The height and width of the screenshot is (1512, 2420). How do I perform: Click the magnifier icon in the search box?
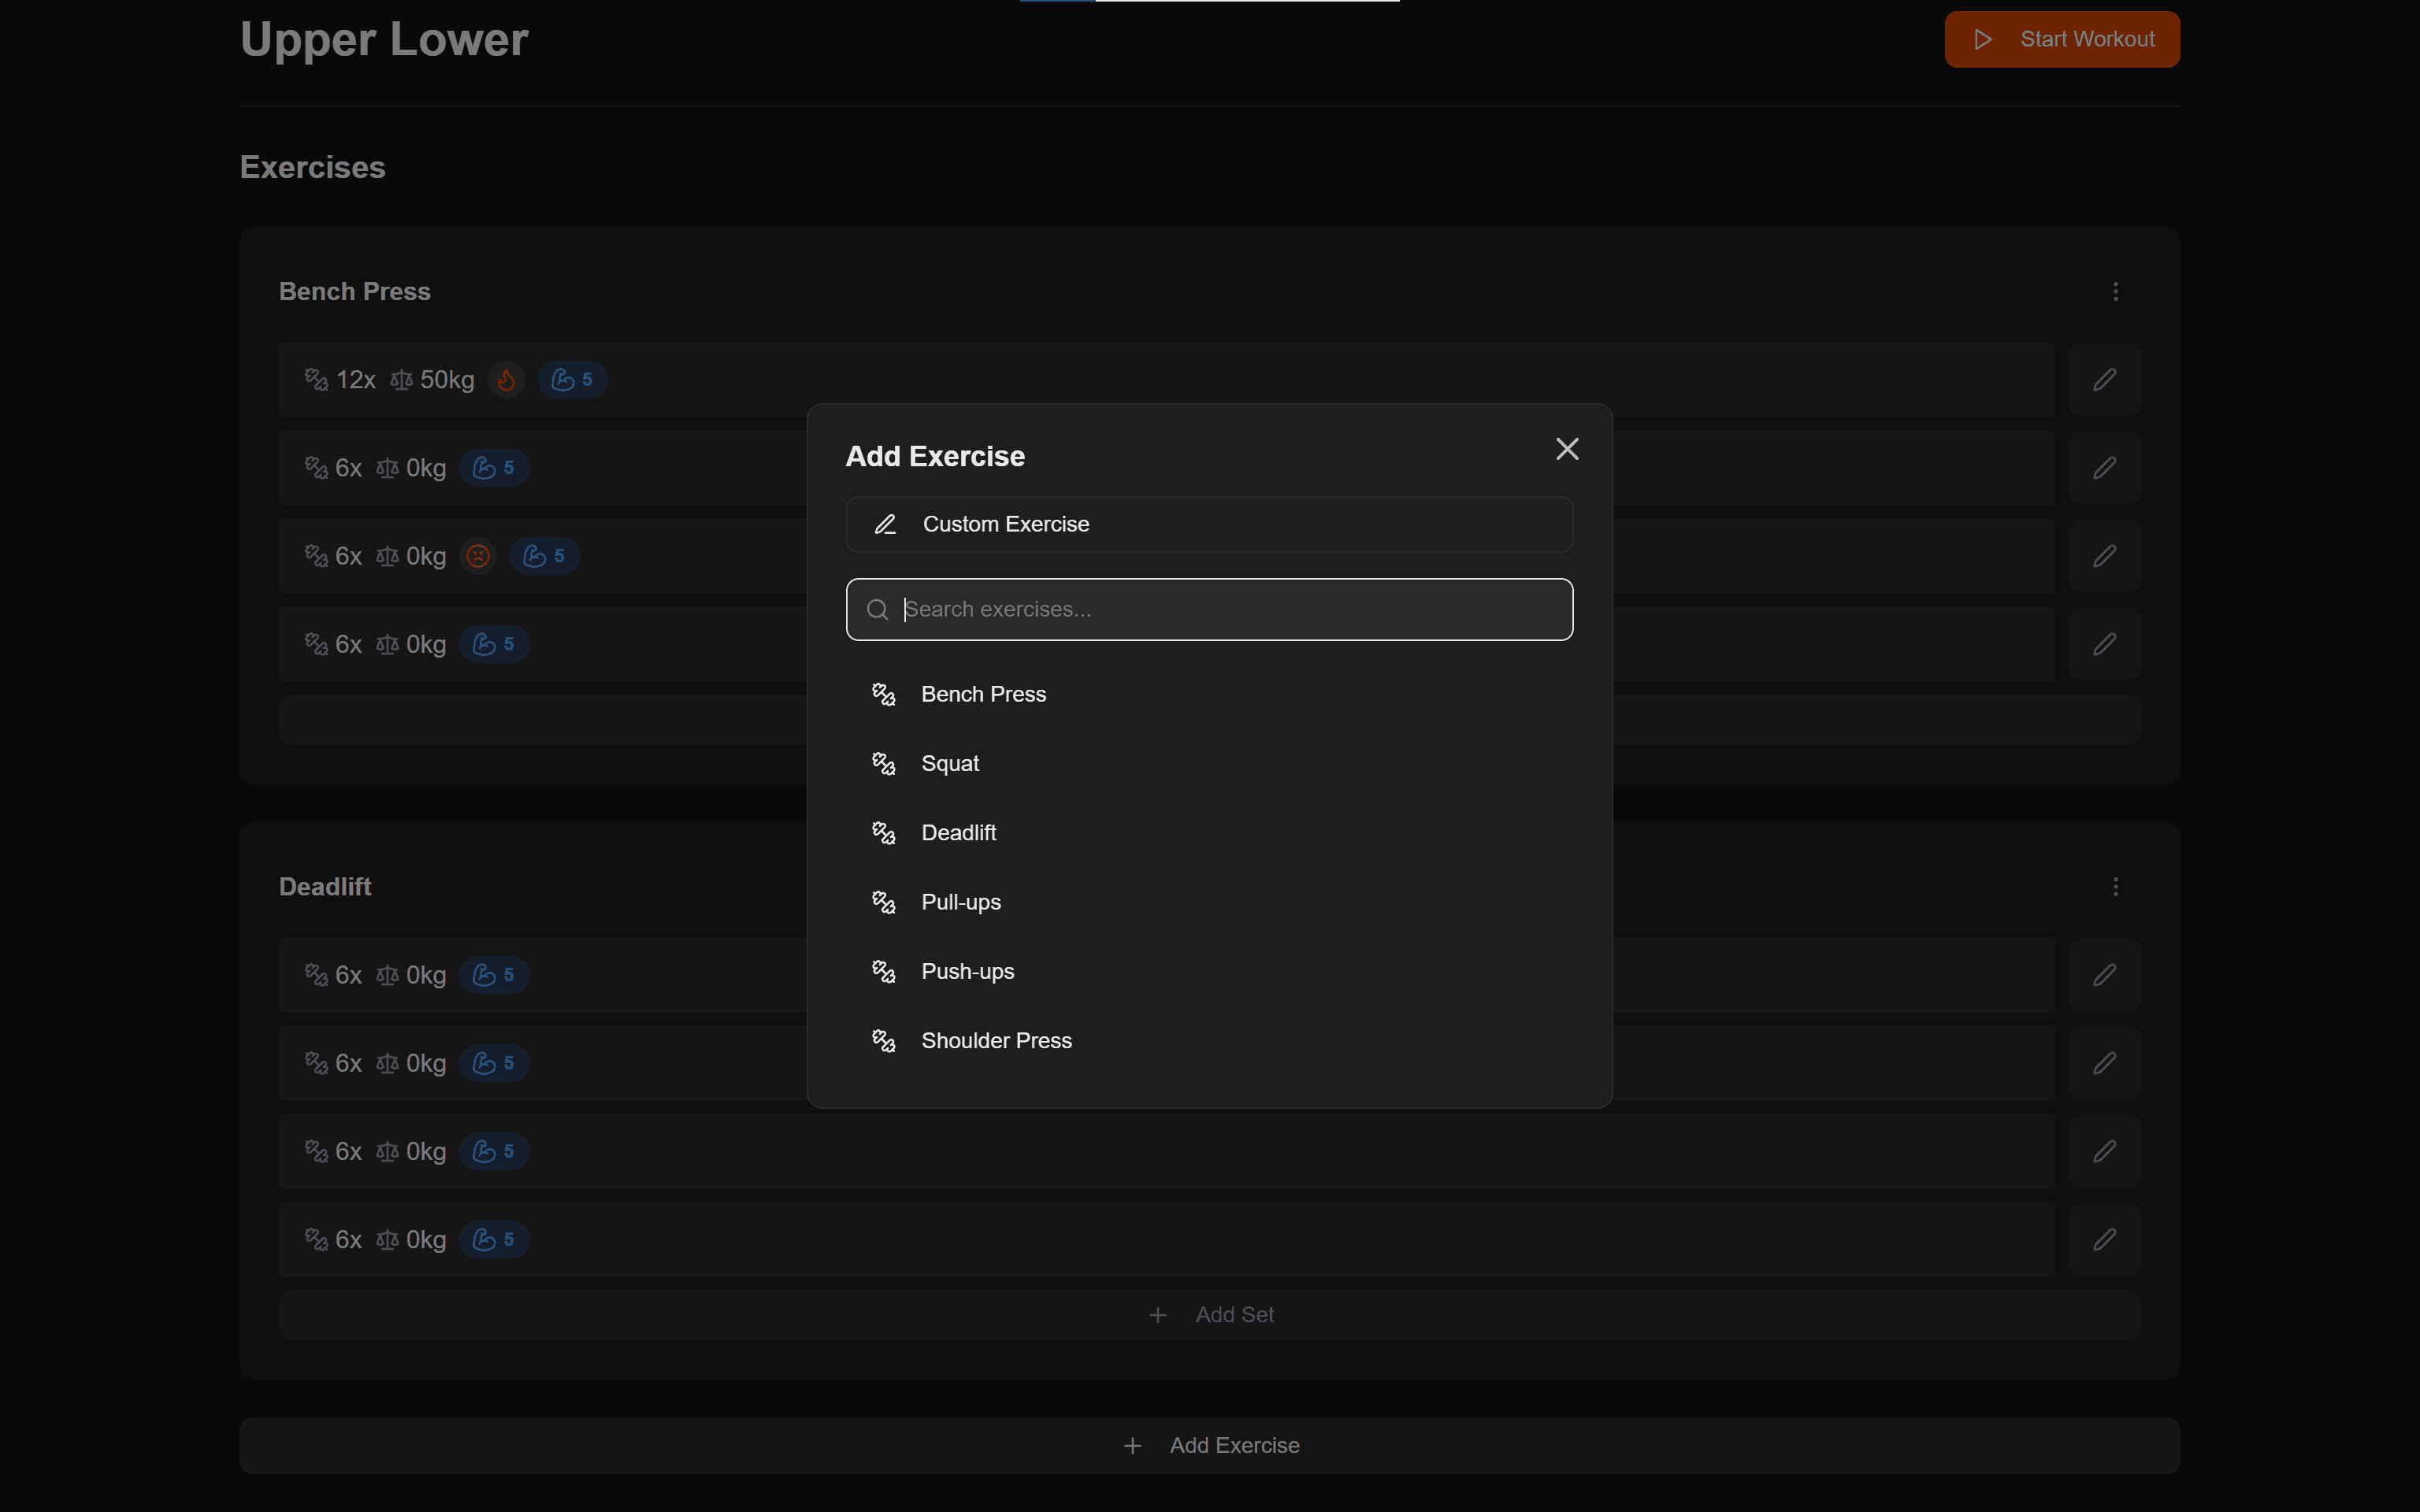click(x=877, y=609)
